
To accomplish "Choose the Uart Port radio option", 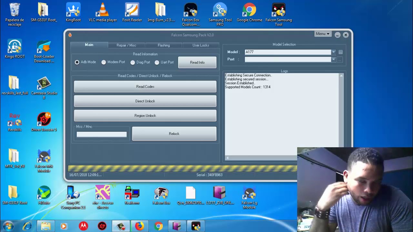I will (x=157, y=62).
